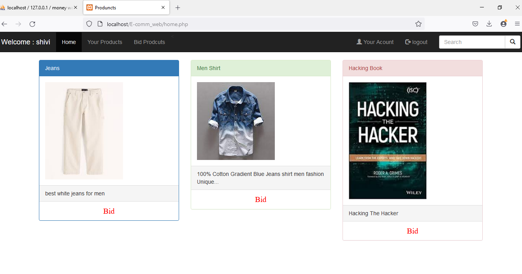Click the Jeans card header
Image resolution: width=522 pixels, height=274 pixels.
pyautogui.click(x=109, y=68)
